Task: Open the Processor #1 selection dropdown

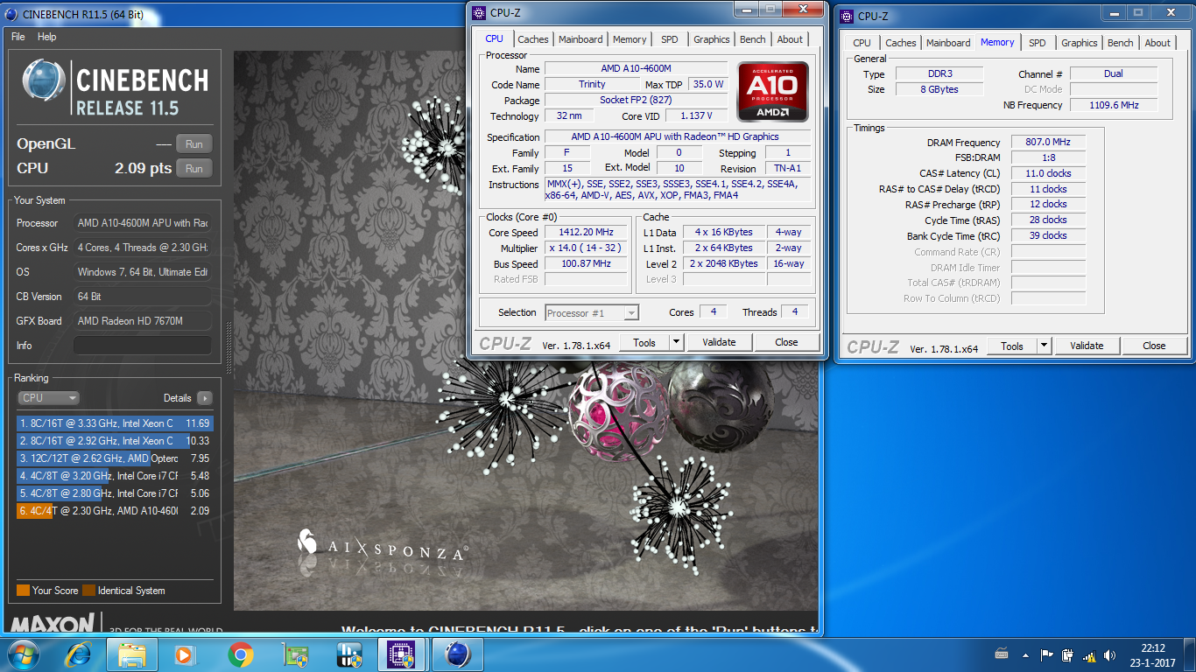Action: tap(592, 312)
